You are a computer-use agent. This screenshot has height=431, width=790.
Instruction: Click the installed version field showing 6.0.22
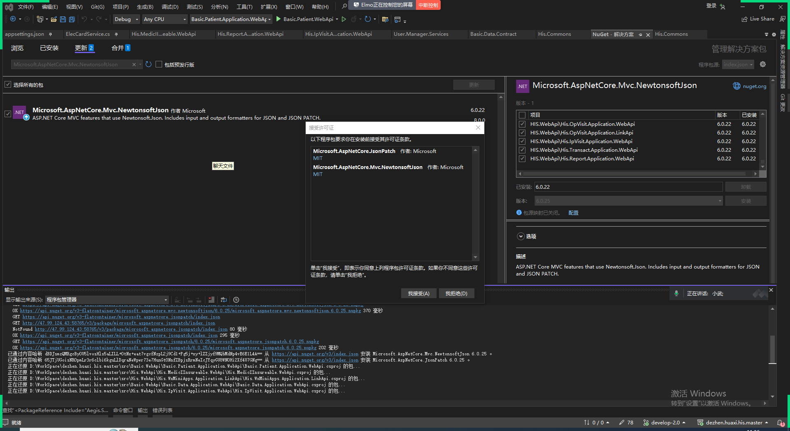628,187
